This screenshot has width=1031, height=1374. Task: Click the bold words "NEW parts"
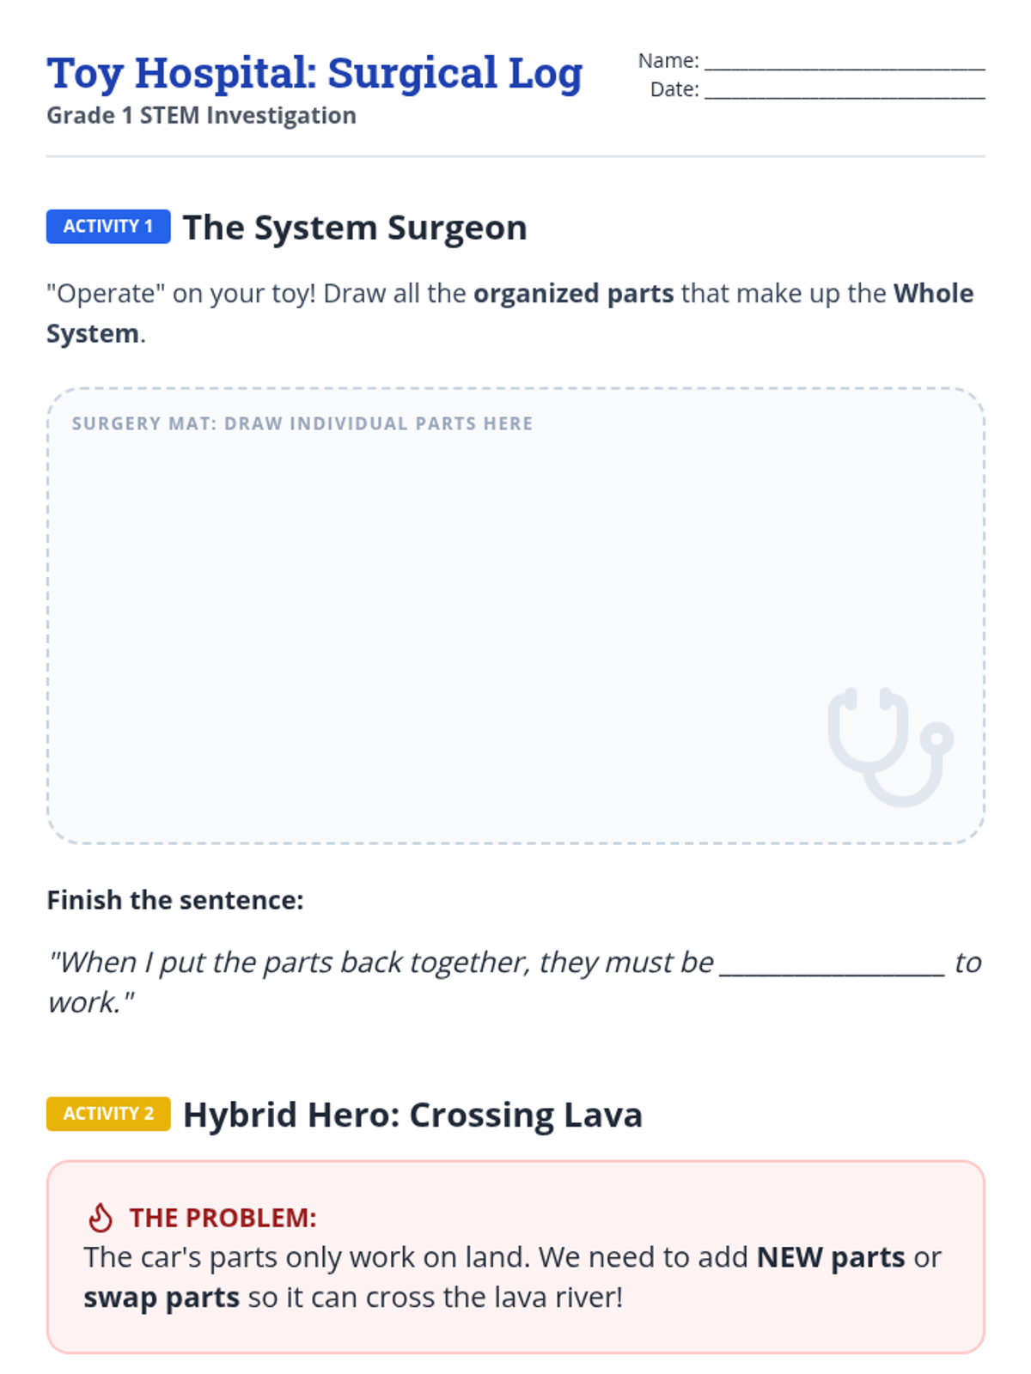[x=830, y=1257]
